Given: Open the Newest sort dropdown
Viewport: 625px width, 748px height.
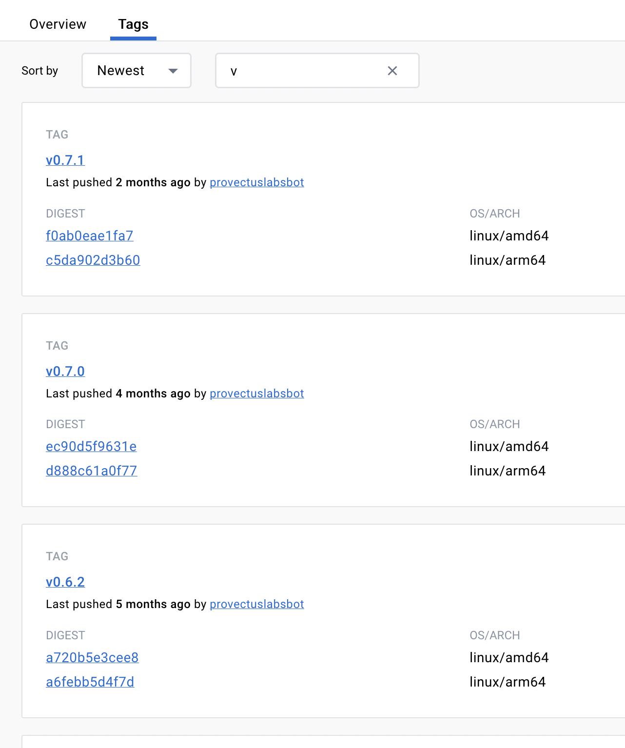Looking at the screenshot, I should click(136, 70).
